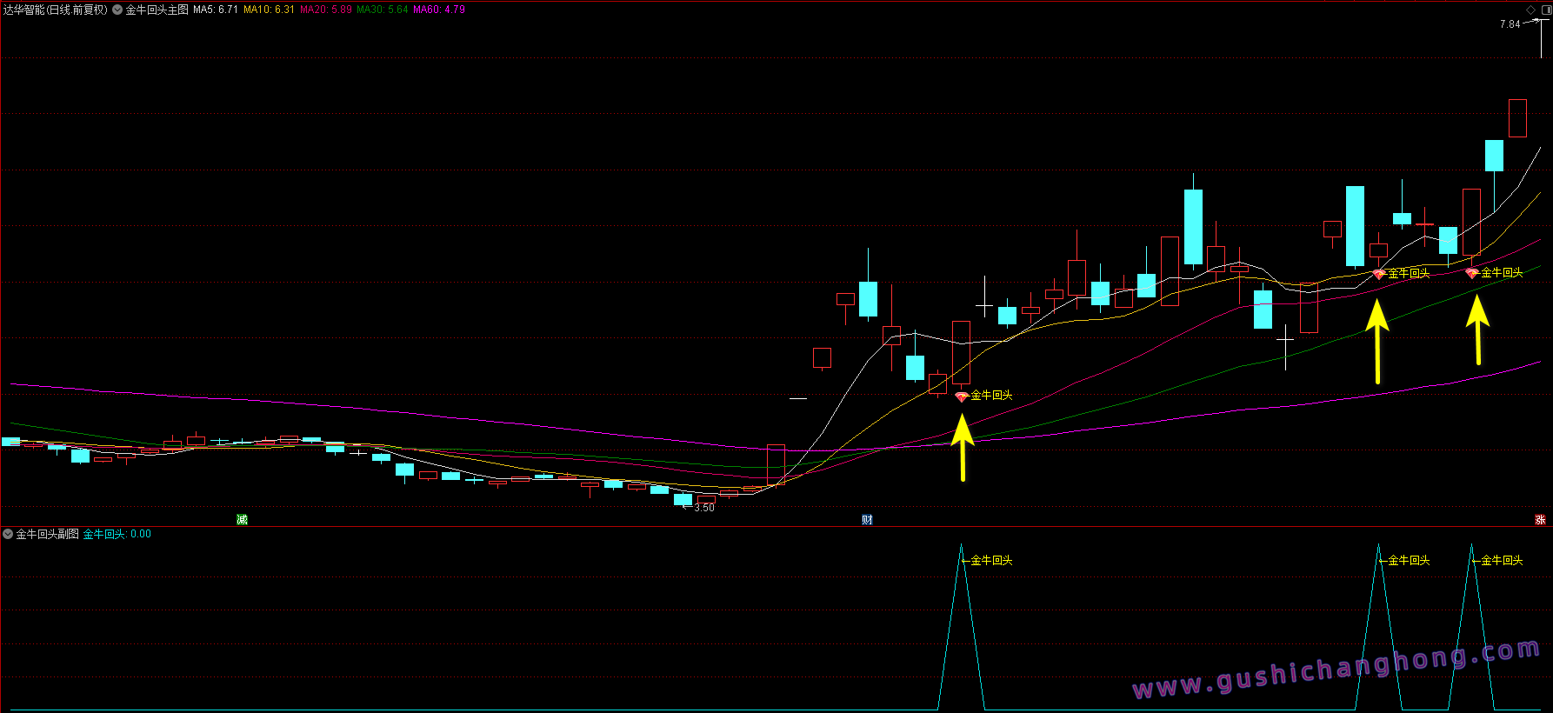The image size is (1553, 713).
Task: Click the leftmost yellow arrow annotation
Action: point(962,447)
